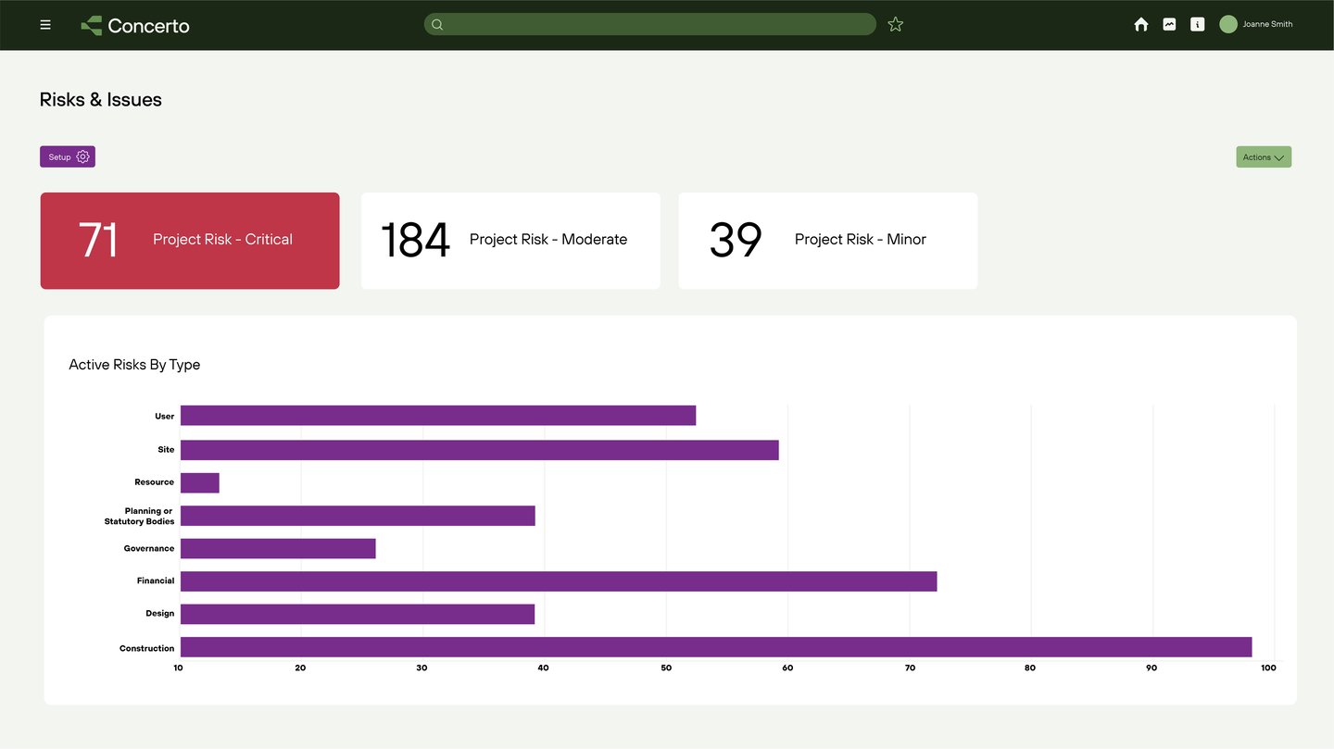Open the chart dashboard icon in header

1169,25
